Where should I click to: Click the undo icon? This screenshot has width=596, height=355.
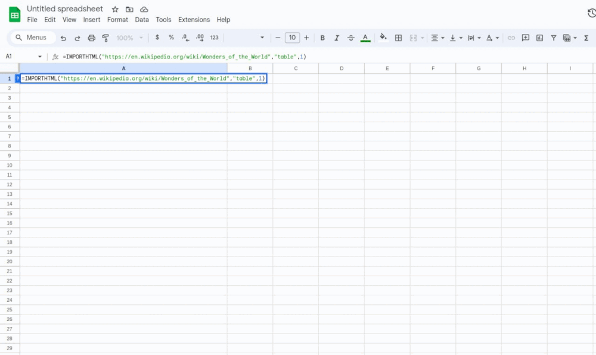pos(63,38)
